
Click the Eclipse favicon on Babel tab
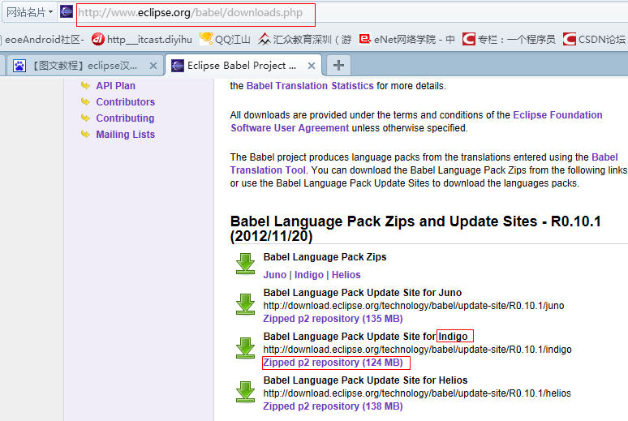pos(178,65)
